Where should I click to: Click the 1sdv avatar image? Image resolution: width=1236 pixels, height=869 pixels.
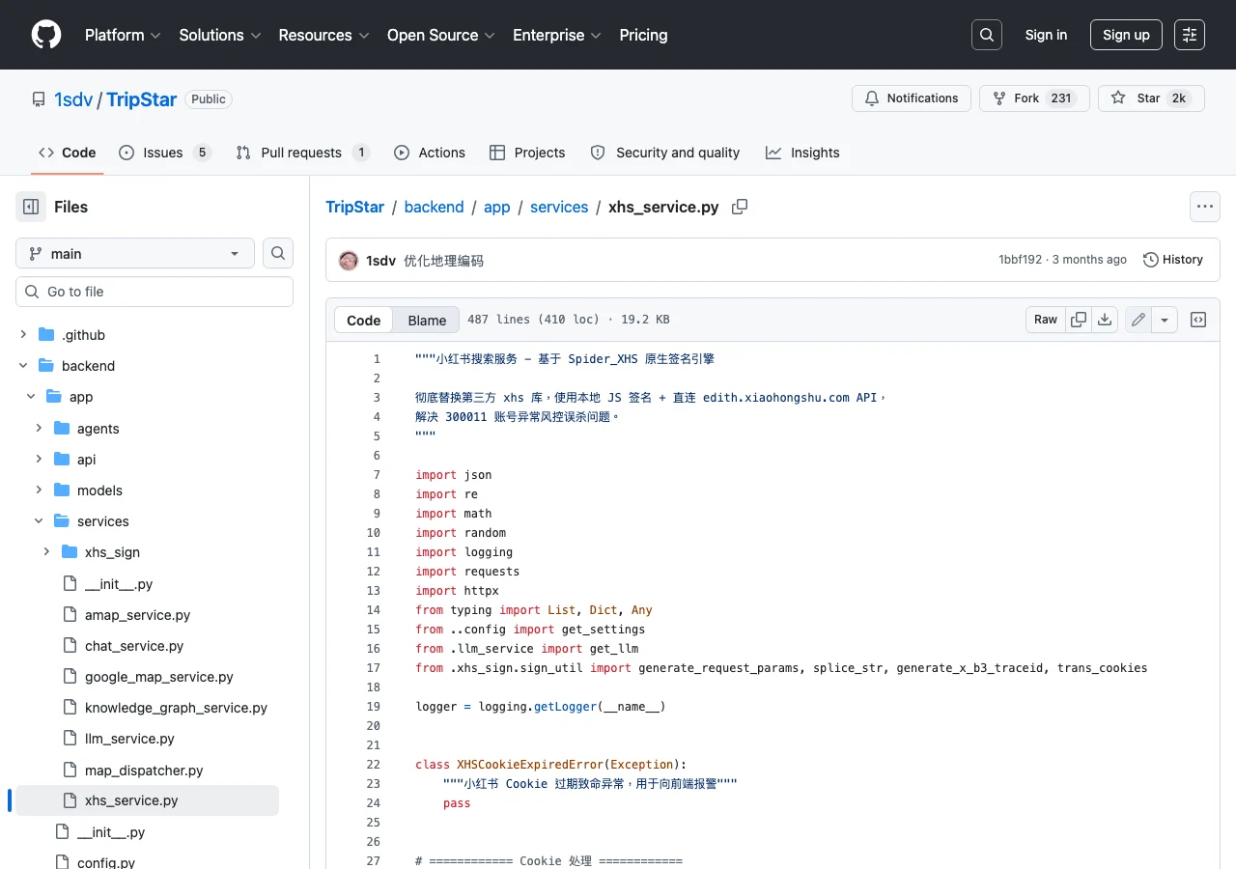(x=349, y=260)
